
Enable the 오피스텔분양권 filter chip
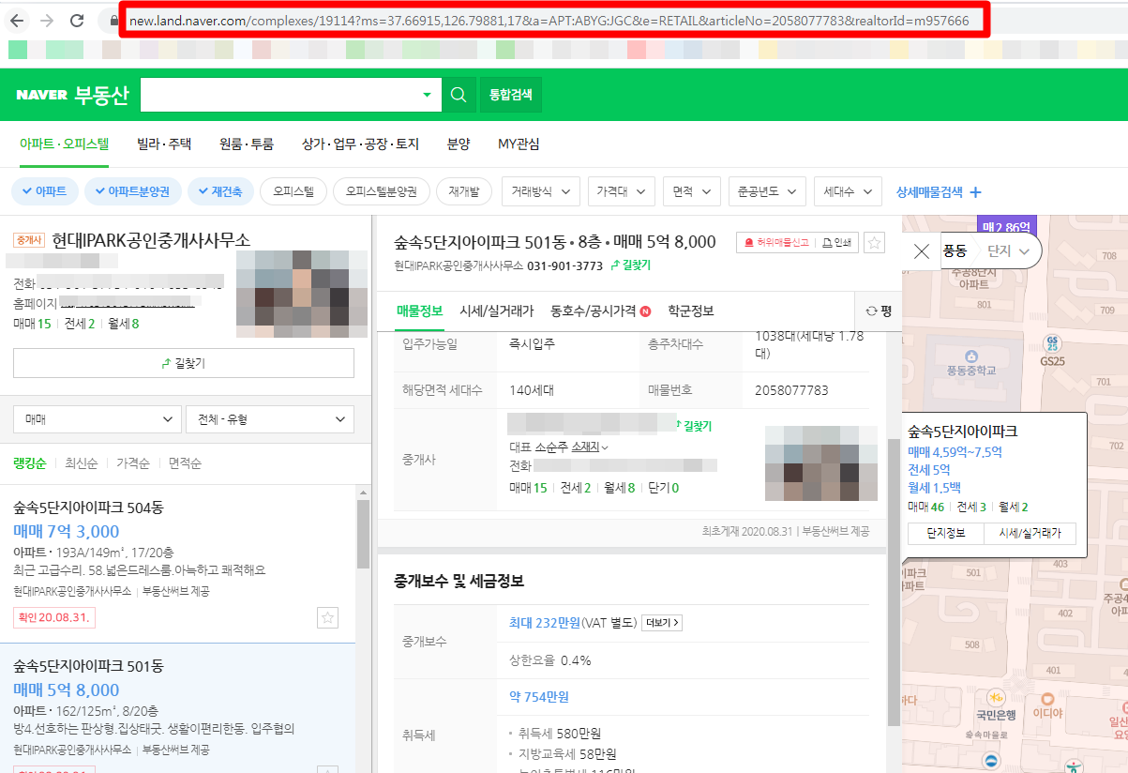382,191
